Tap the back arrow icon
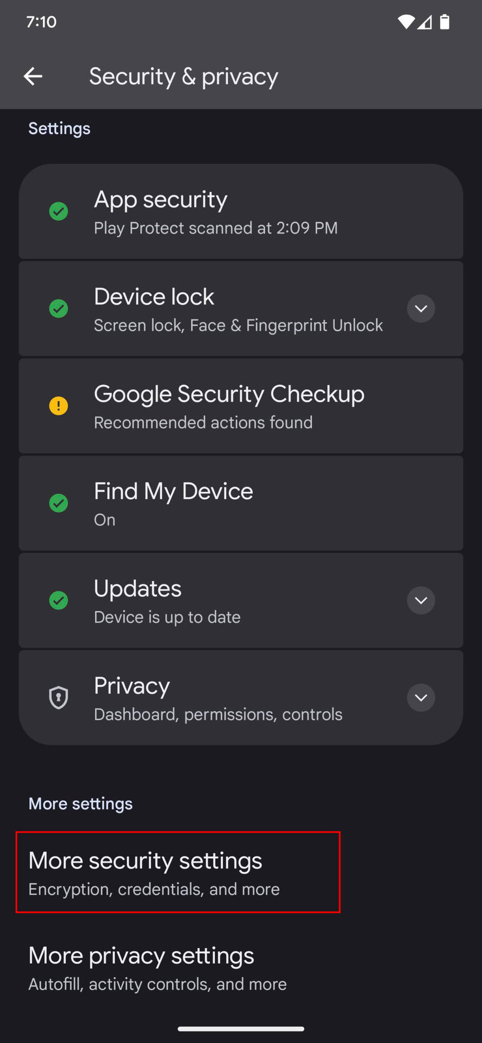The image size is (482, 1043). (33, 77)
